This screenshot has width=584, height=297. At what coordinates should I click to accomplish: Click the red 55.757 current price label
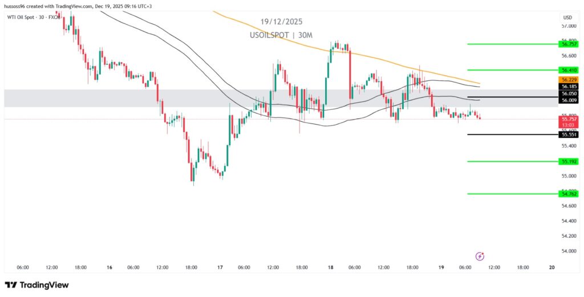pyautogui.click(x=569, y=119)
